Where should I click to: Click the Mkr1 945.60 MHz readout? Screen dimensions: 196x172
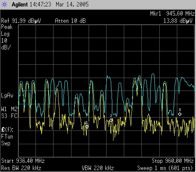tap(172, 14)
